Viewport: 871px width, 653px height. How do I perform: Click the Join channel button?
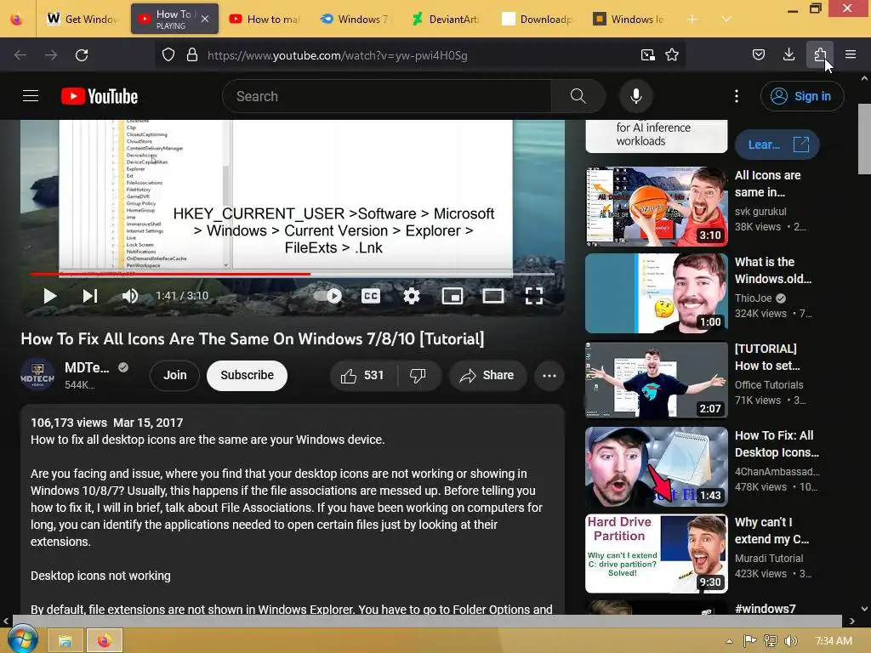click(175, 375)
